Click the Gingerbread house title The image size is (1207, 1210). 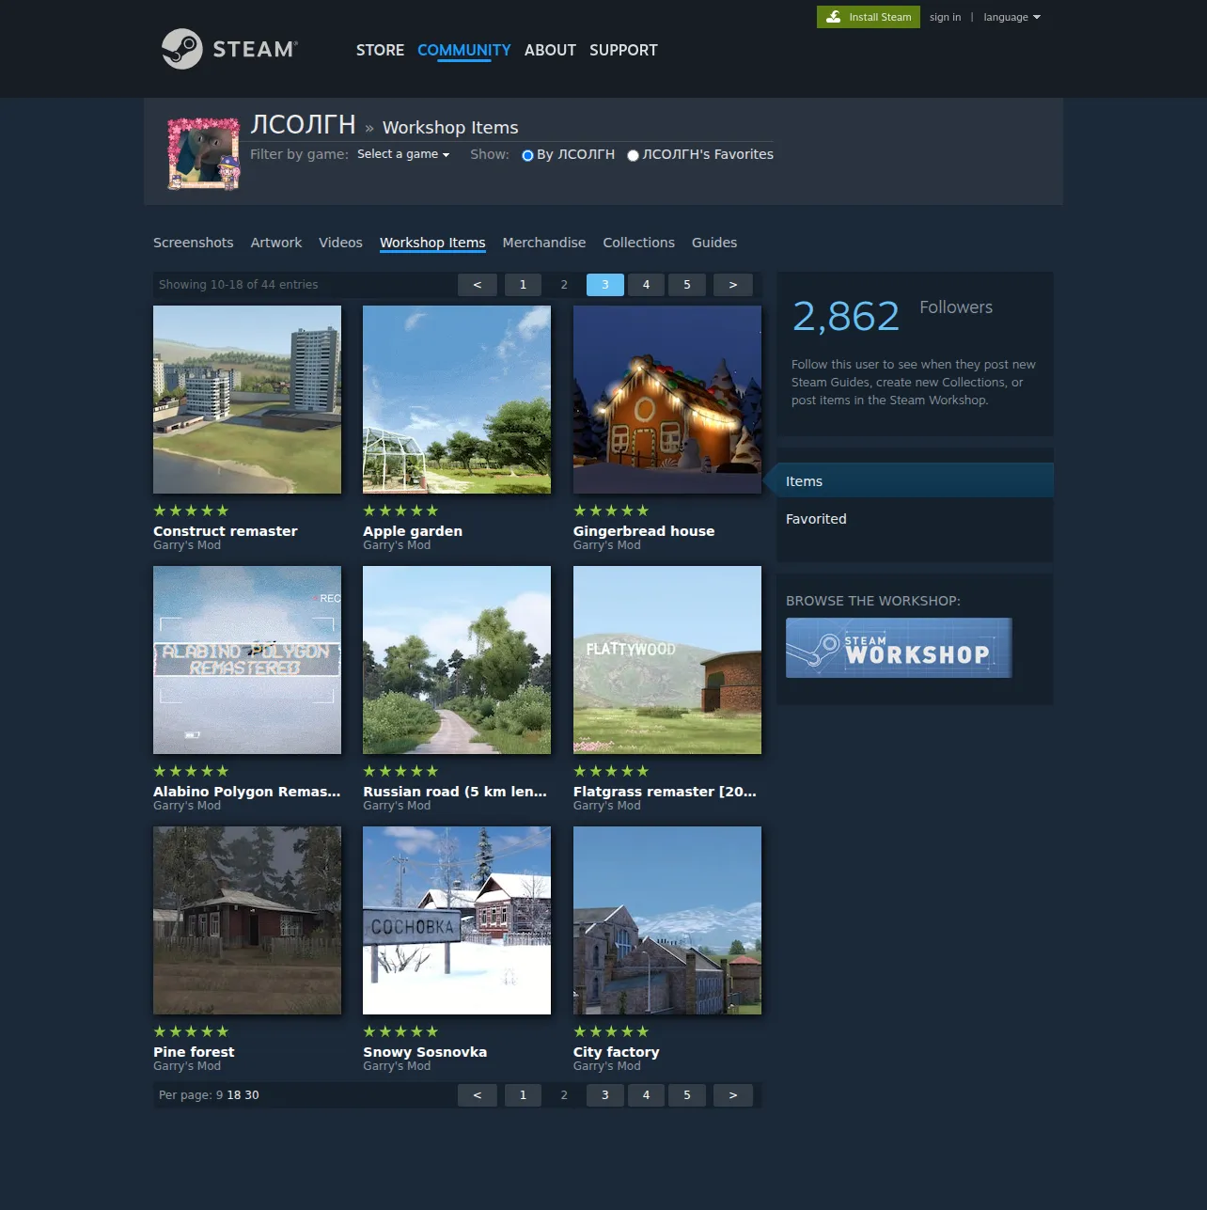coord(644,531)
